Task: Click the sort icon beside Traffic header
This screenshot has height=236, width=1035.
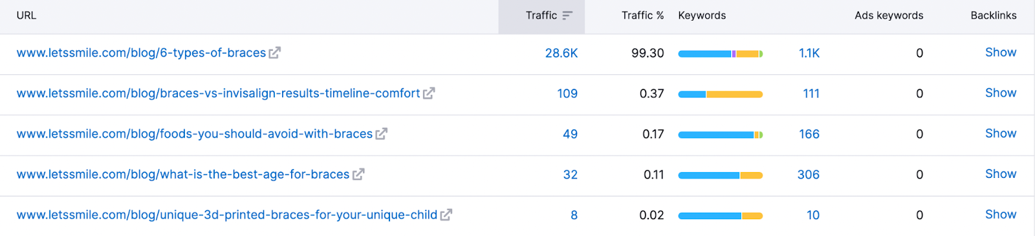Action: click(x=567, y=15)
